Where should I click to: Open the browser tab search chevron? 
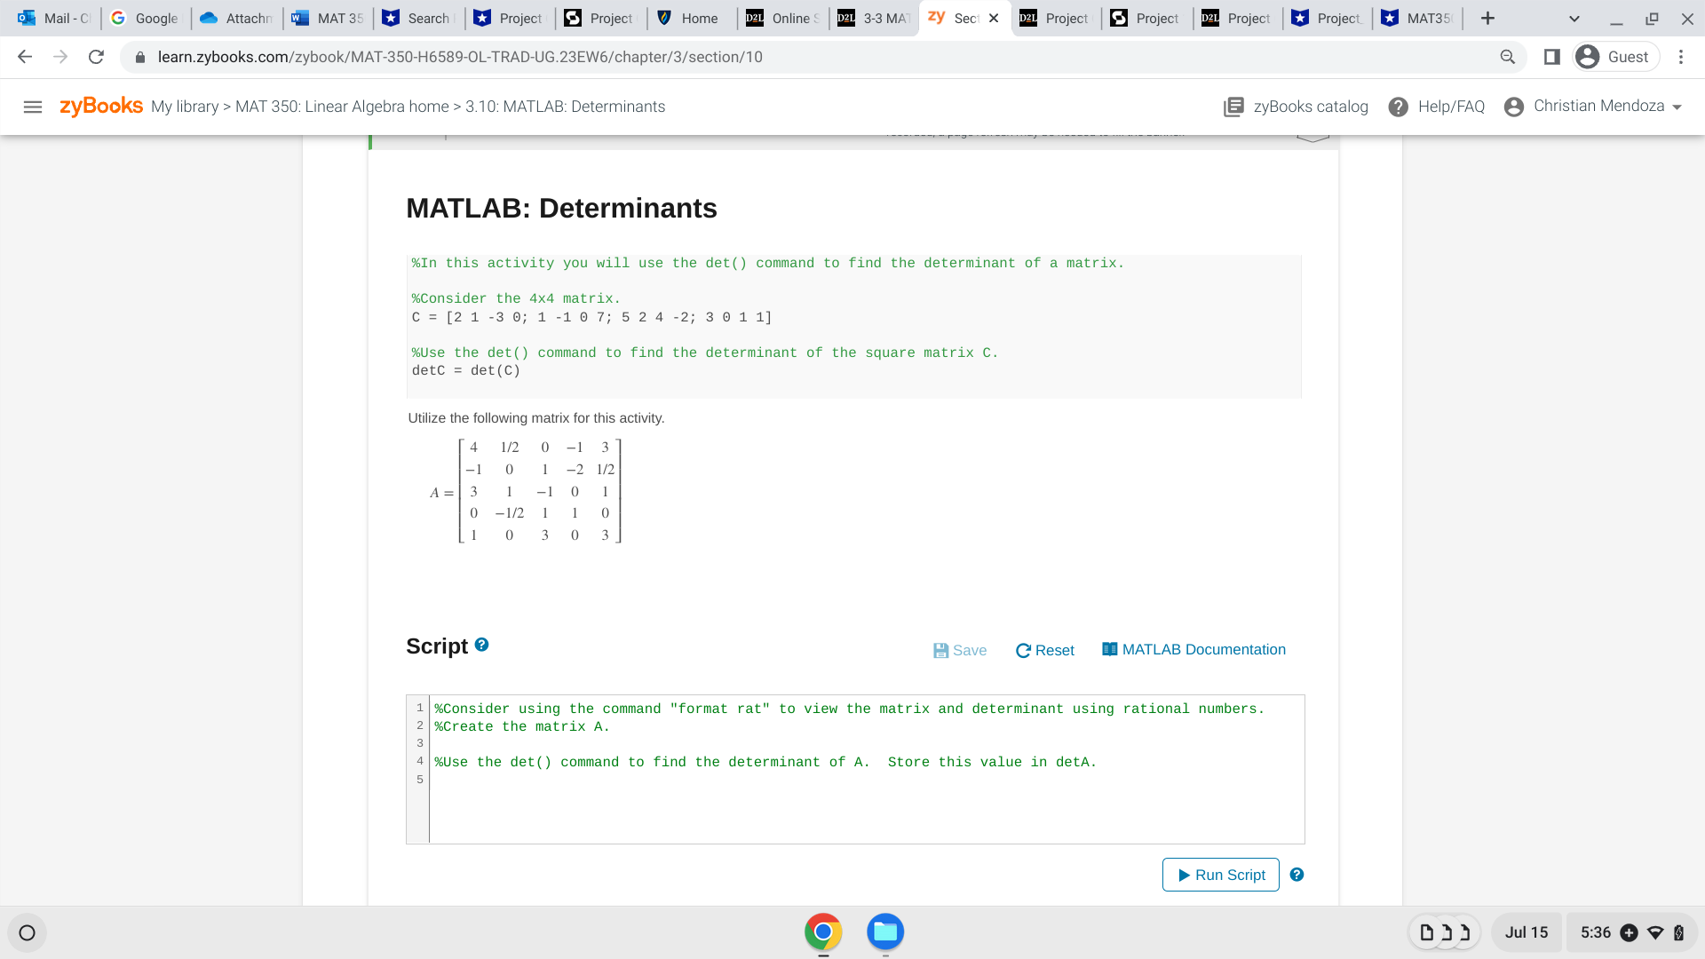[x=1573, y=18]
